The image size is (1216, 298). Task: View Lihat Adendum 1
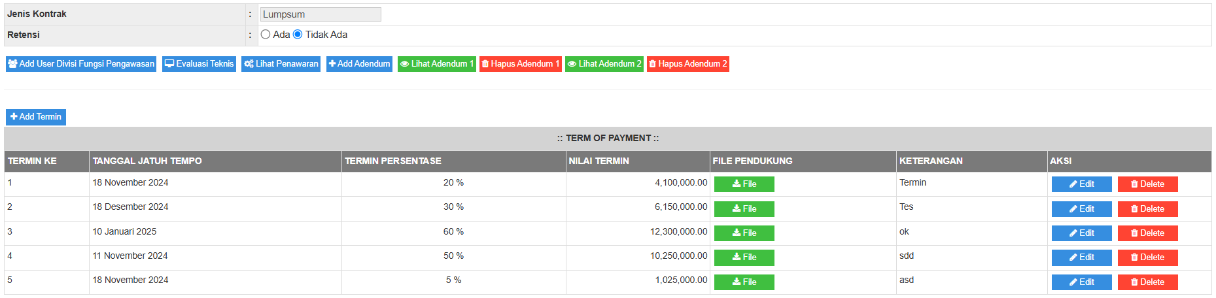tap(436, 64)
